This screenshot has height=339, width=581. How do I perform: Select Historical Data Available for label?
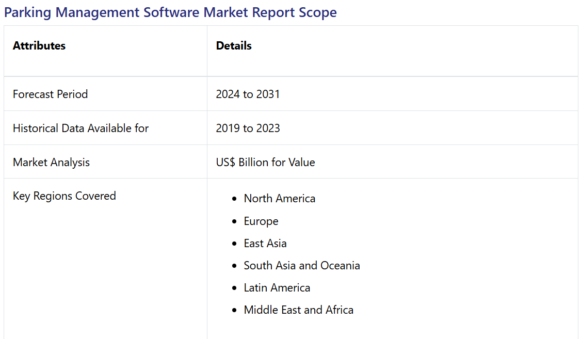click(80, 128)
